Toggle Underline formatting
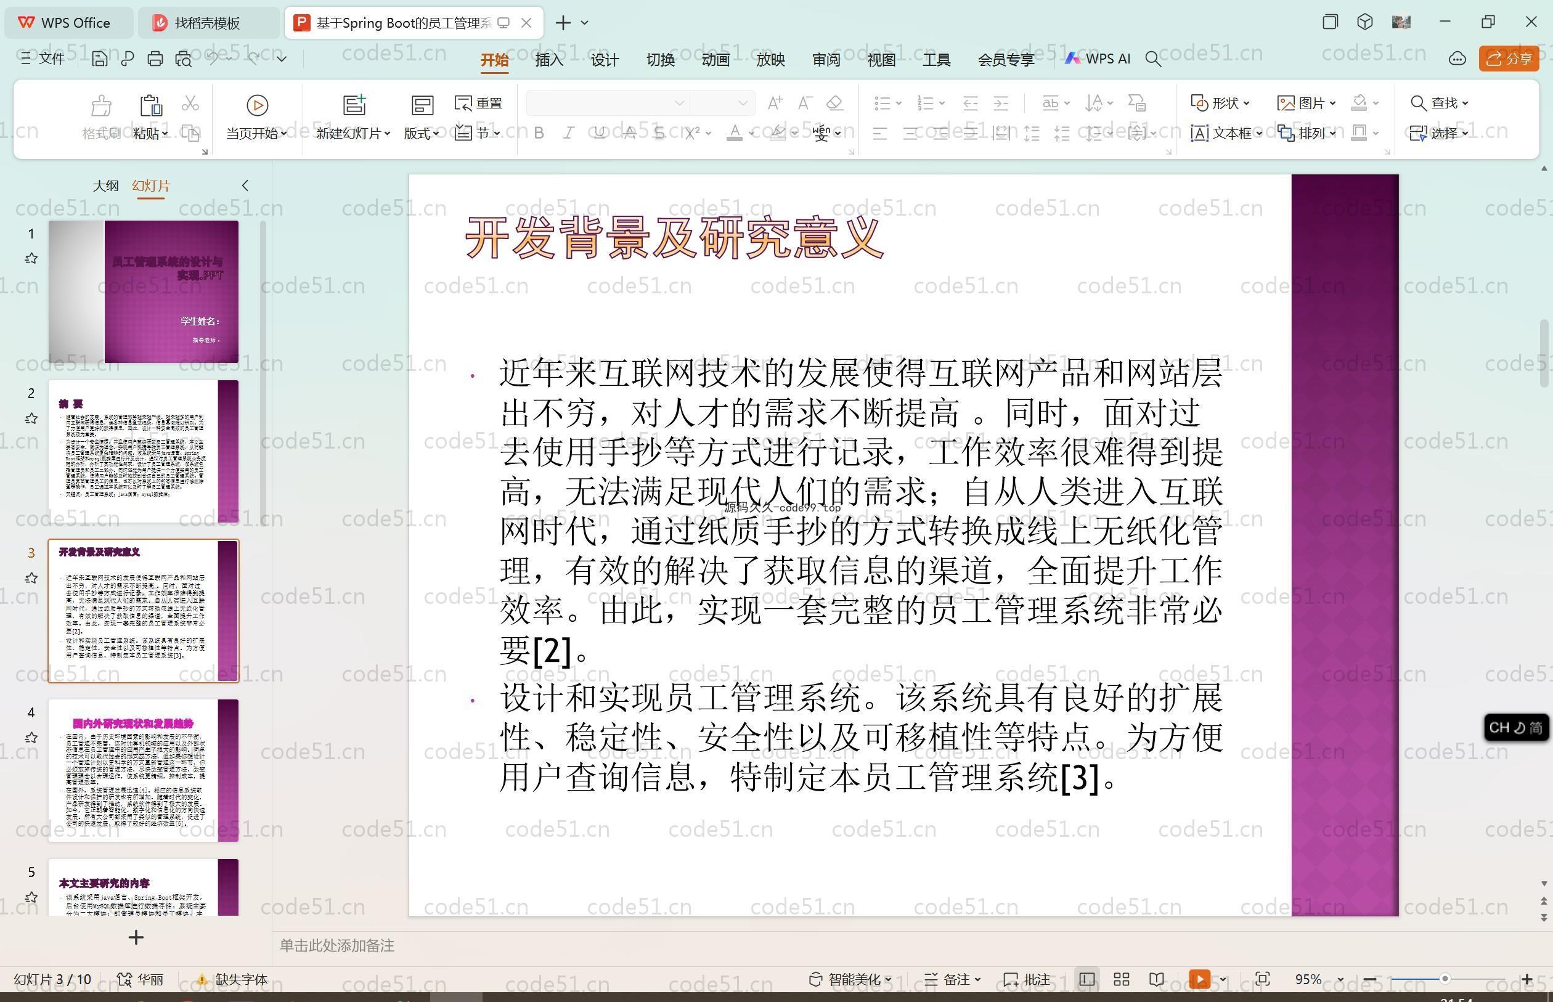1553x1002 pixels. click(599, 133)
